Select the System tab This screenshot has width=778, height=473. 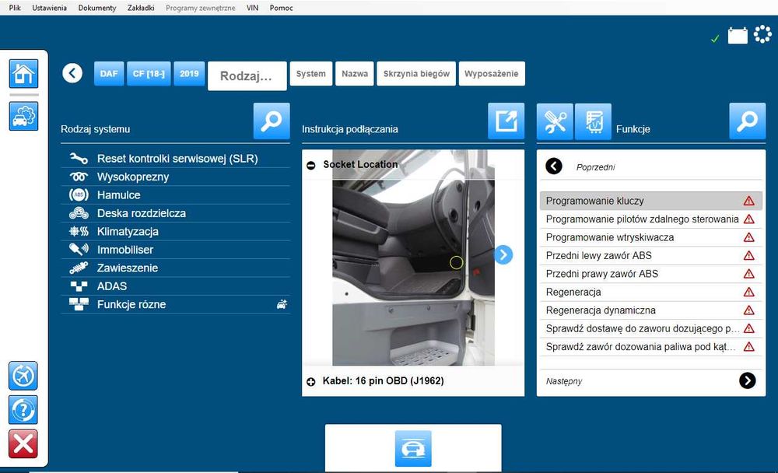click(x=311, y=73)
